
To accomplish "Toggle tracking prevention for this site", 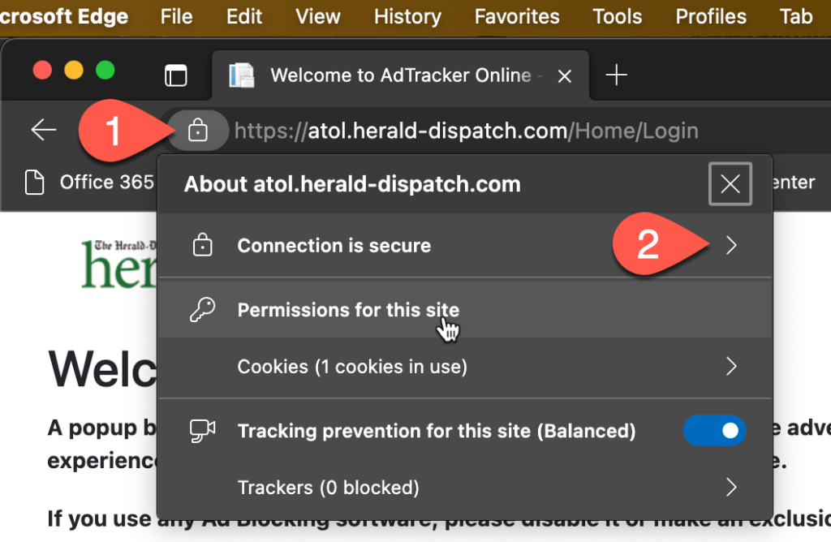I will coord(714,431).
